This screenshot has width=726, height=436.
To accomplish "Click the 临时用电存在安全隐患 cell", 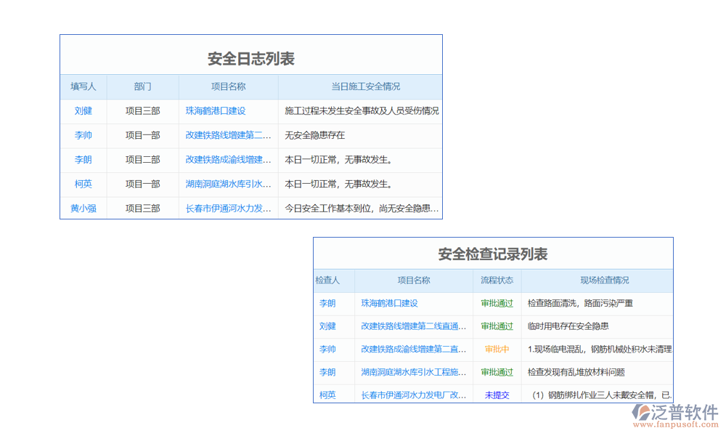I will [x=568, y=326].
